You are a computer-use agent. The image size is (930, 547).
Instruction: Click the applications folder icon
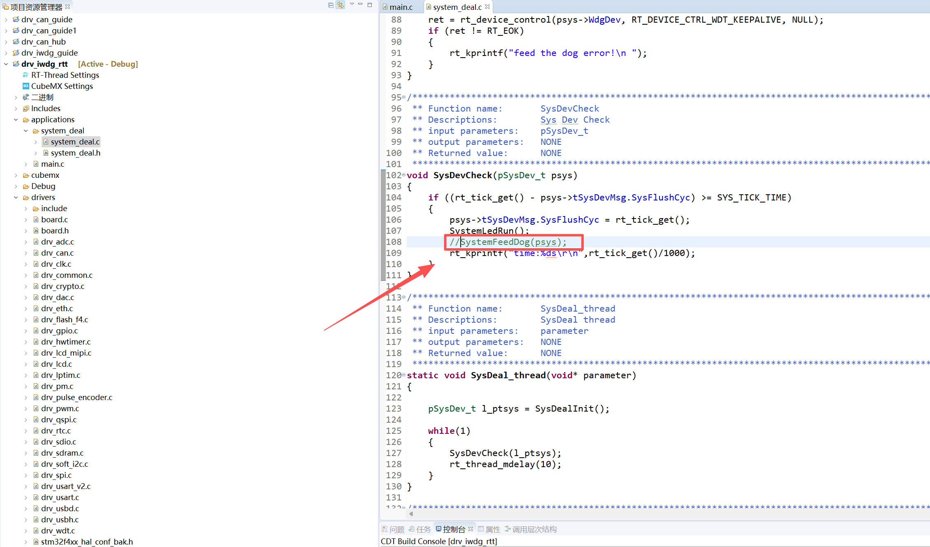pyautogui.click(x=26, y=120)
